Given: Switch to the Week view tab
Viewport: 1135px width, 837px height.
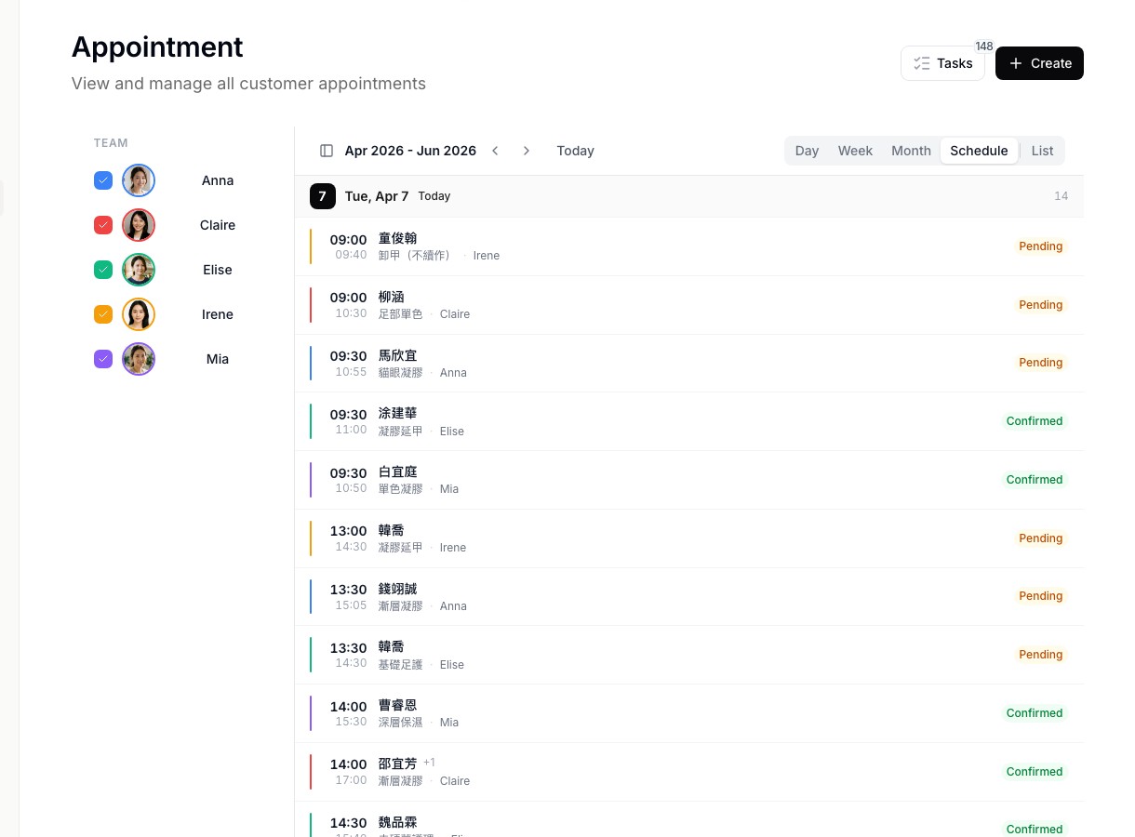Looking at the screenshot, I should 855,150.
